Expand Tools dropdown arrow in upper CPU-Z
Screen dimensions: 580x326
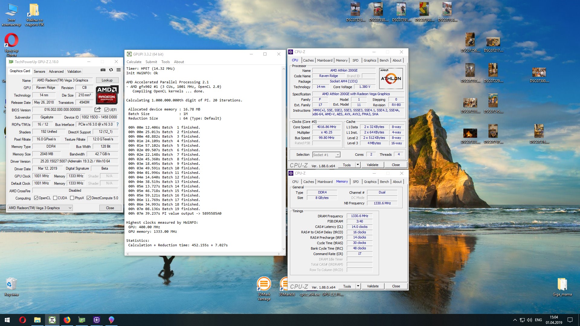[x=358, y=165]
